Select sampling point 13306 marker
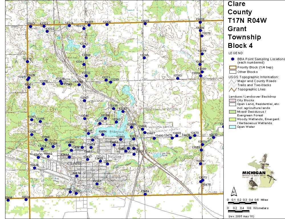 point(107,25)
